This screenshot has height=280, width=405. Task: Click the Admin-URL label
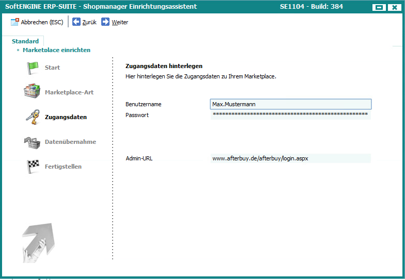coord(139,158)
